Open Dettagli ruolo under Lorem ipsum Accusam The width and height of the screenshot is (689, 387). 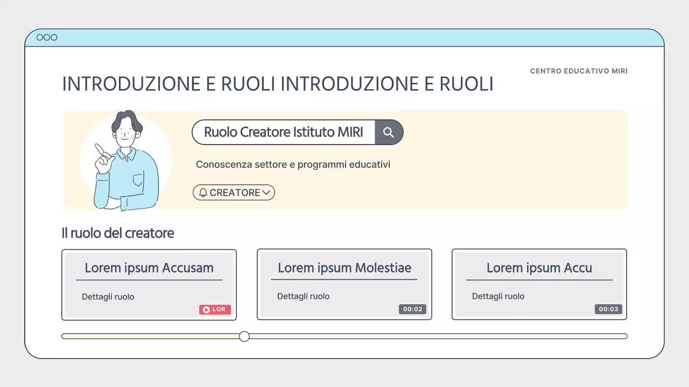pyautogui.click(x=108, y=296)
